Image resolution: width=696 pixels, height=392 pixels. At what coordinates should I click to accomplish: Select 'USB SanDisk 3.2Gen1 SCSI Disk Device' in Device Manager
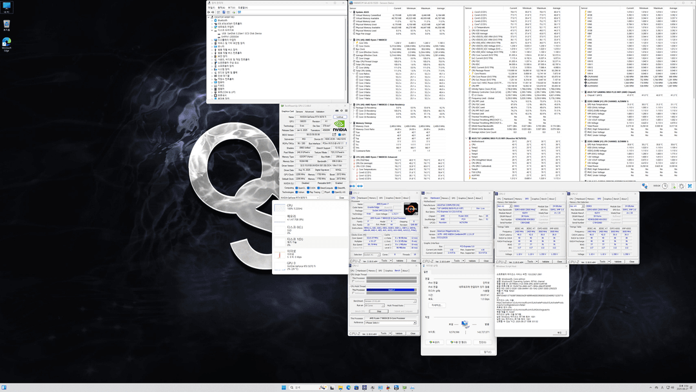(x=242, y=34)
